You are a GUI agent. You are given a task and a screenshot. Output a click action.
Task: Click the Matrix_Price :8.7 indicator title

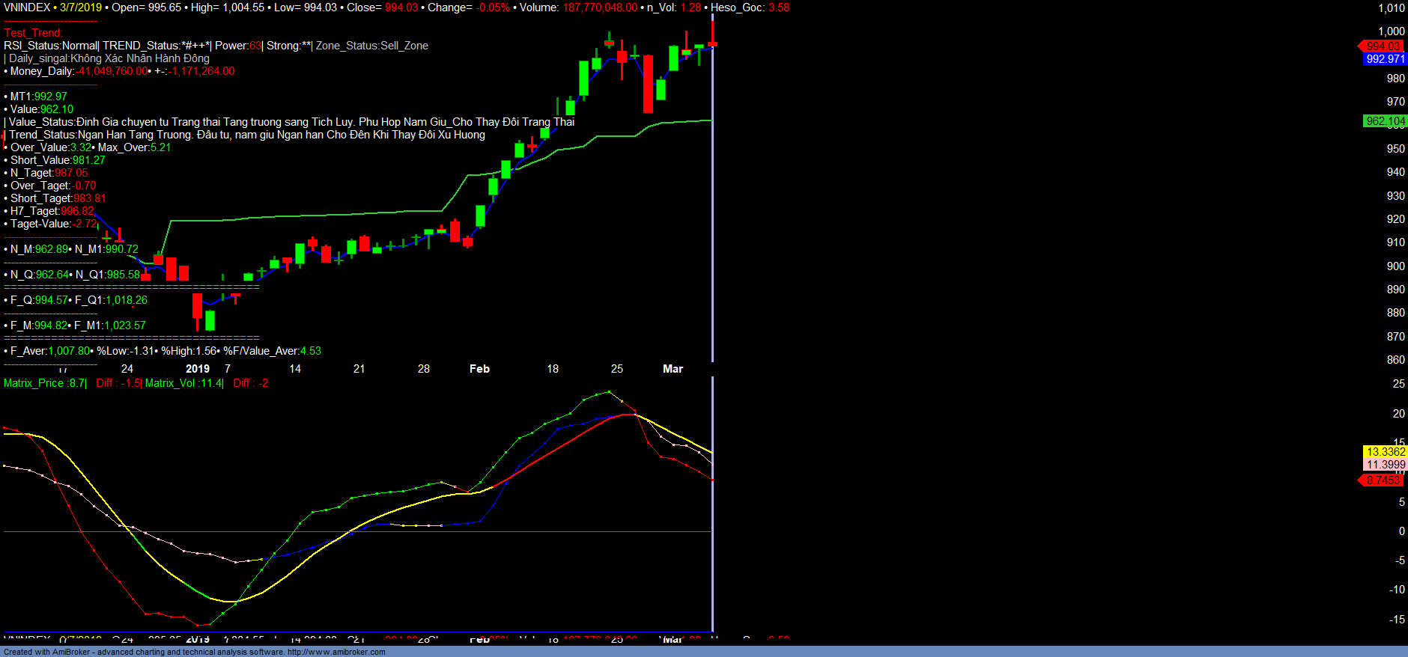point(44,383)
